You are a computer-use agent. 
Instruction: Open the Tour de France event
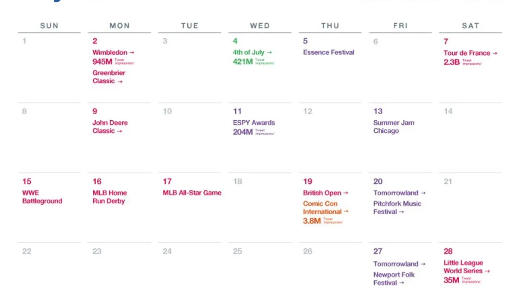(471, 53)
